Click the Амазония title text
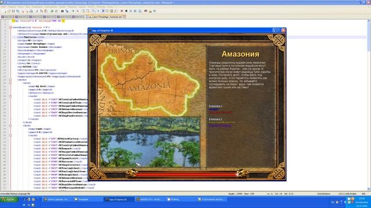 (241, 54)
